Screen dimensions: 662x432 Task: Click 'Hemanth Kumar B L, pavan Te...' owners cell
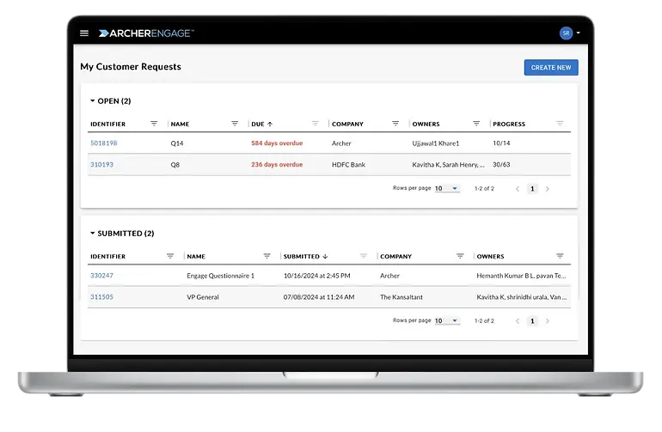(x=521, y=276)
